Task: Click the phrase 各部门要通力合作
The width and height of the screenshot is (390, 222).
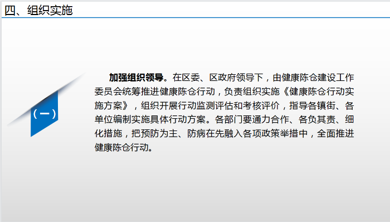Action: (x=252, y=120)
